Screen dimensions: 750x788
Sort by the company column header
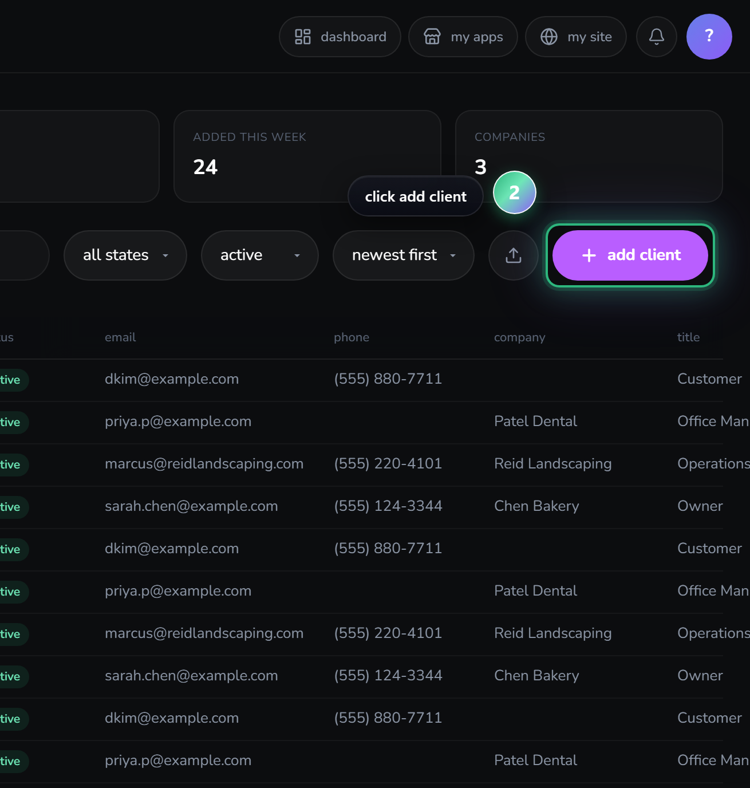tap(520, 337)
